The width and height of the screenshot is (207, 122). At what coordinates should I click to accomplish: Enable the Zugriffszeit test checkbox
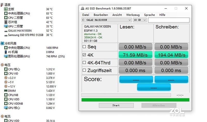coord(84,70)
